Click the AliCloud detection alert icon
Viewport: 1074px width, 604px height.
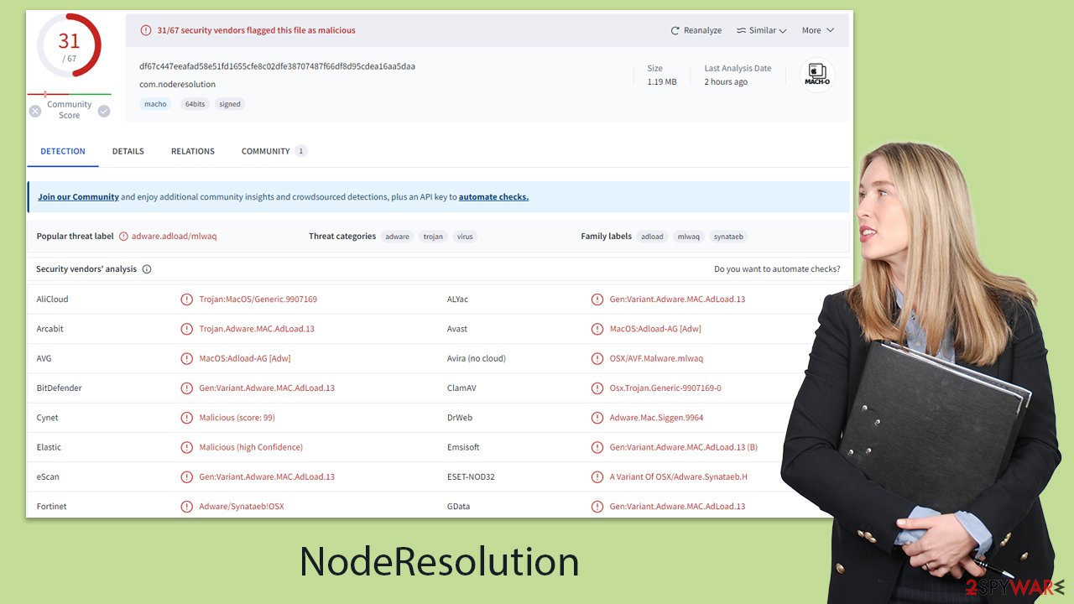187,299
